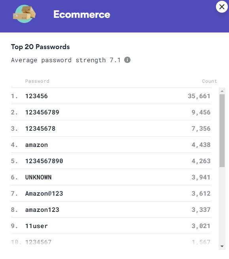229x259 pixels.
Task: Select the 123456 password row
Action: (x=111, y=96)
